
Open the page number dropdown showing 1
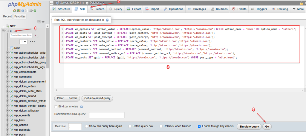coord(23,41)
